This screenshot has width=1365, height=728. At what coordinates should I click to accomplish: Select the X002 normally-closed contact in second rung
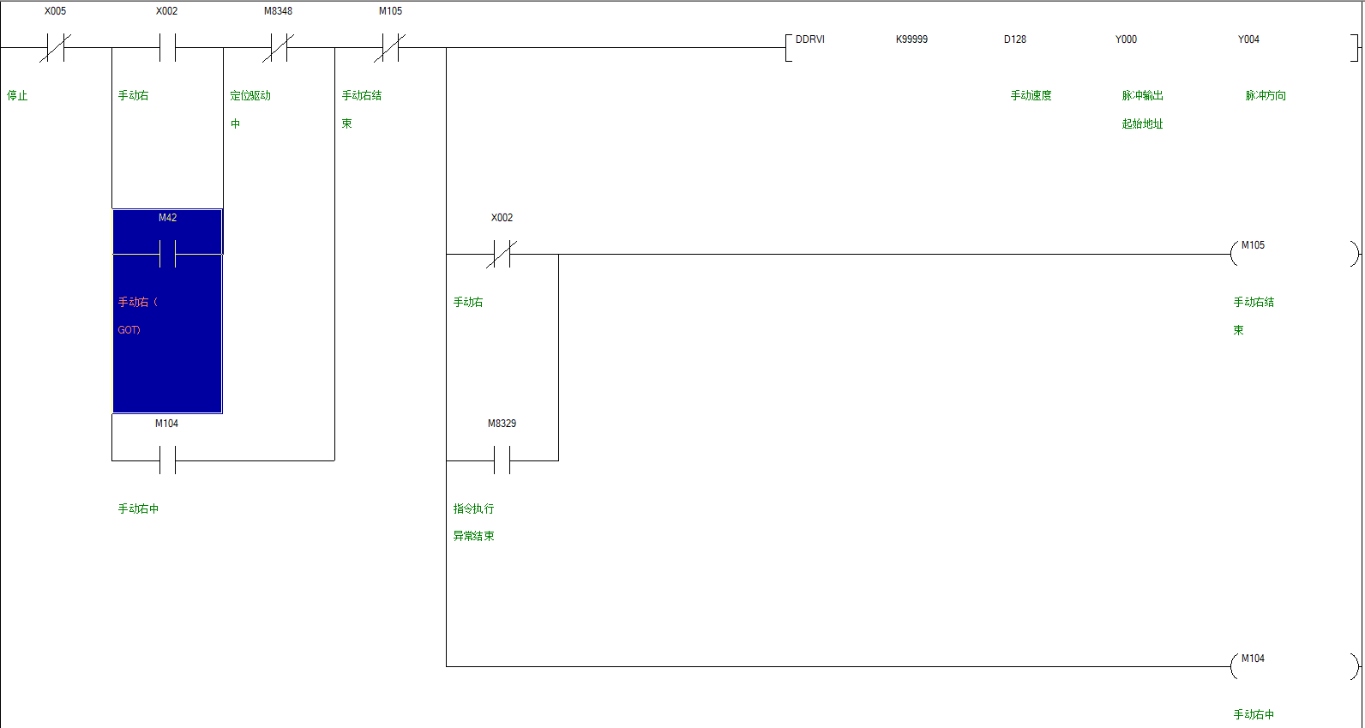(x=502, y=254)
